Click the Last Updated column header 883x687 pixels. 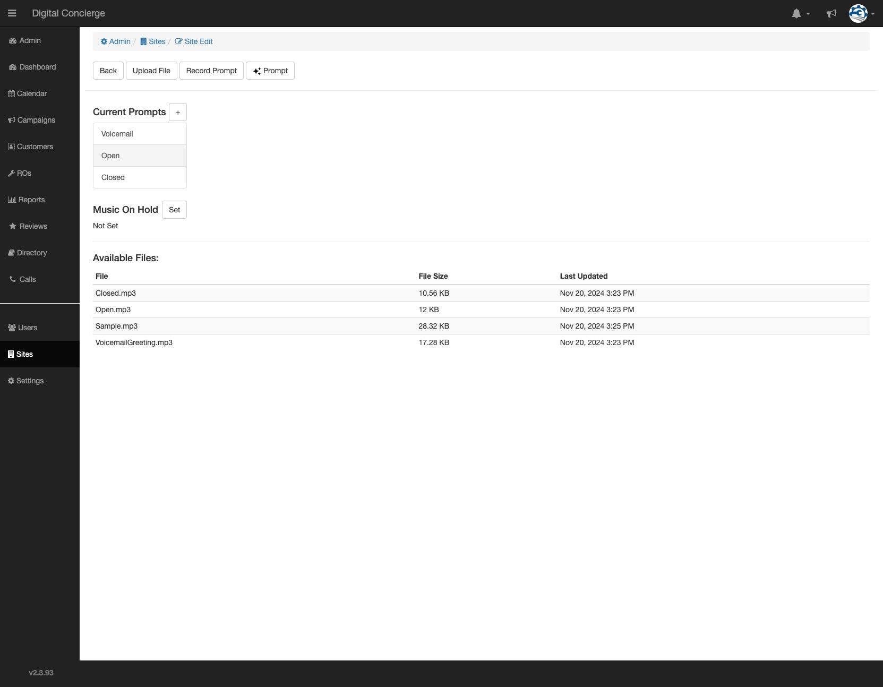point(584,276)
